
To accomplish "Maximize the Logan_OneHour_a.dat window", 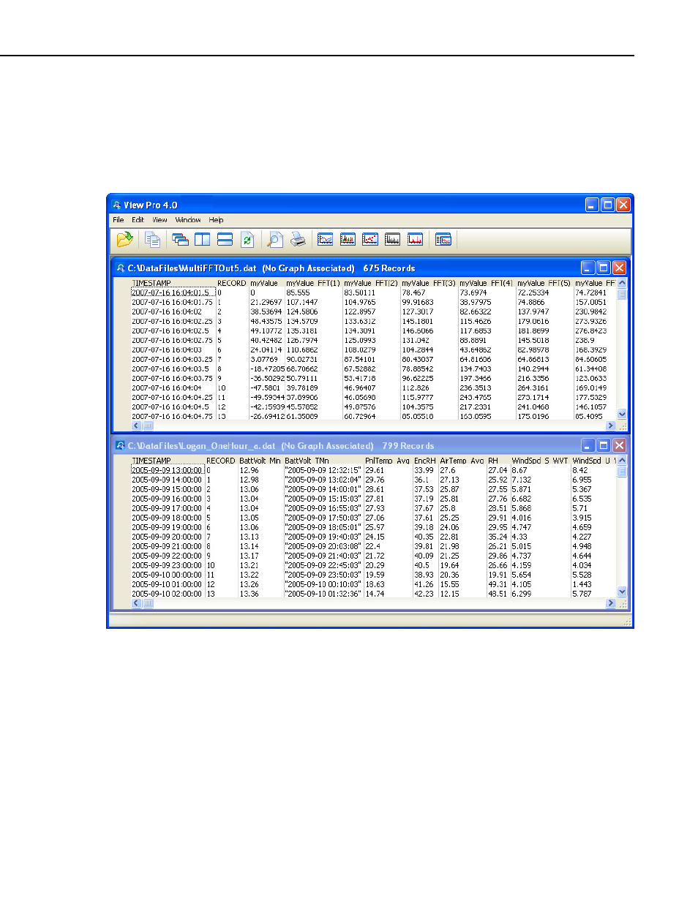I will coord(604,445).
